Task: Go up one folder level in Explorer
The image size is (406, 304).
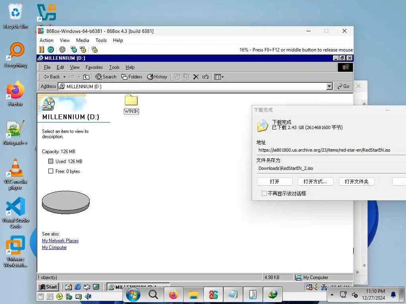Action: pos(86,77)
